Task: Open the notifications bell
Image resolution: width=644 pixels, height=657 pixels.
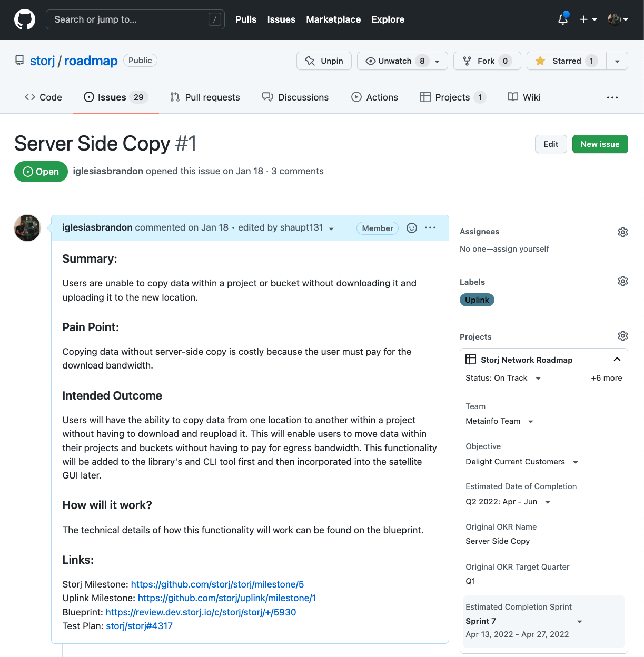Action: 563,19
